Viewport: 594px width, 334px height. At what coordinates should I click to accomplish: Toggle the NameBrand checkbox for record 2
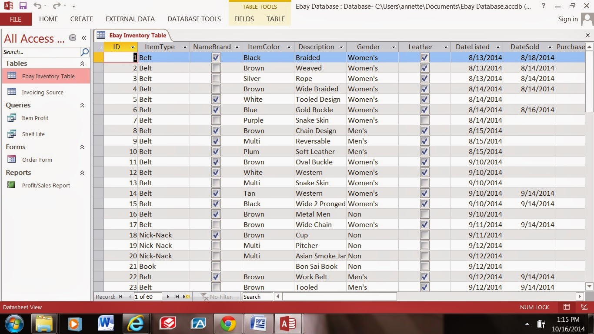click(216, 68)
